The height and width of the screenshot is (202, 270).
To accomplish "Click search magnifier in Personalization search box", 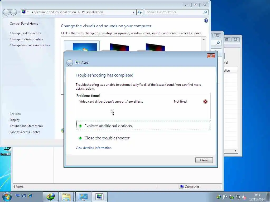I will (x=205, y=12).
